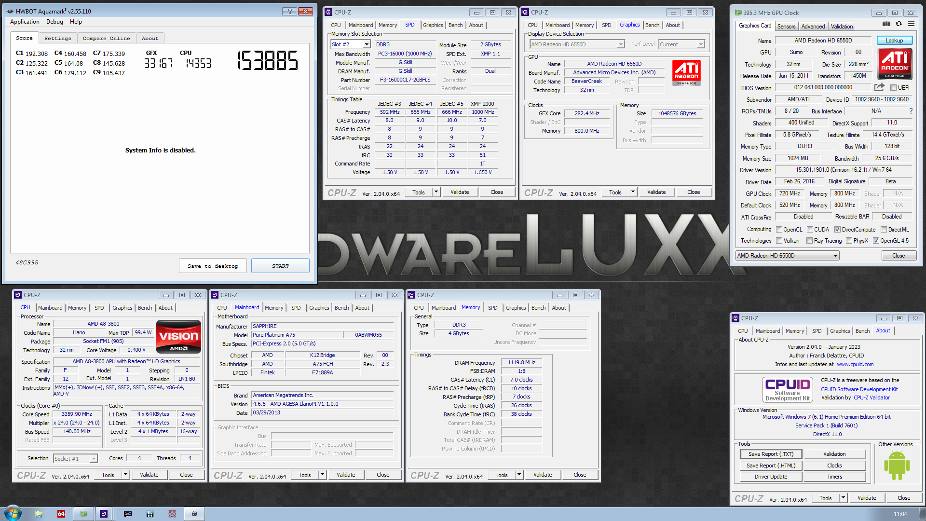The height and width of the screenshot is (521, 926).
Task: Open the Slot #2 memory slot dropdown
Action: 351,44
